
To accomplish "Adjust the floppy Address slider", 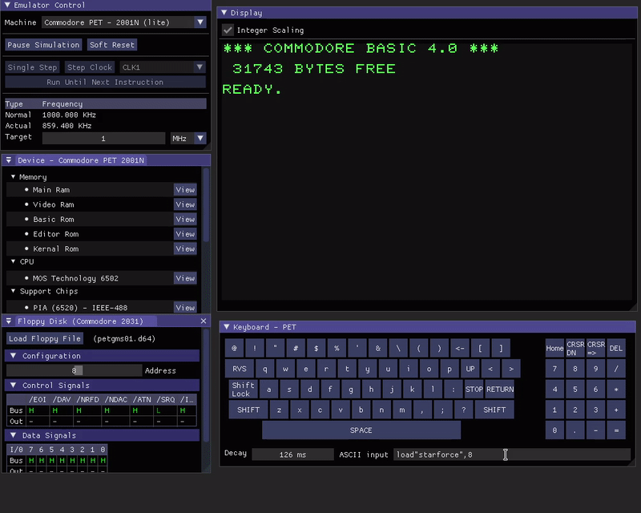I will tap(75, 370).
